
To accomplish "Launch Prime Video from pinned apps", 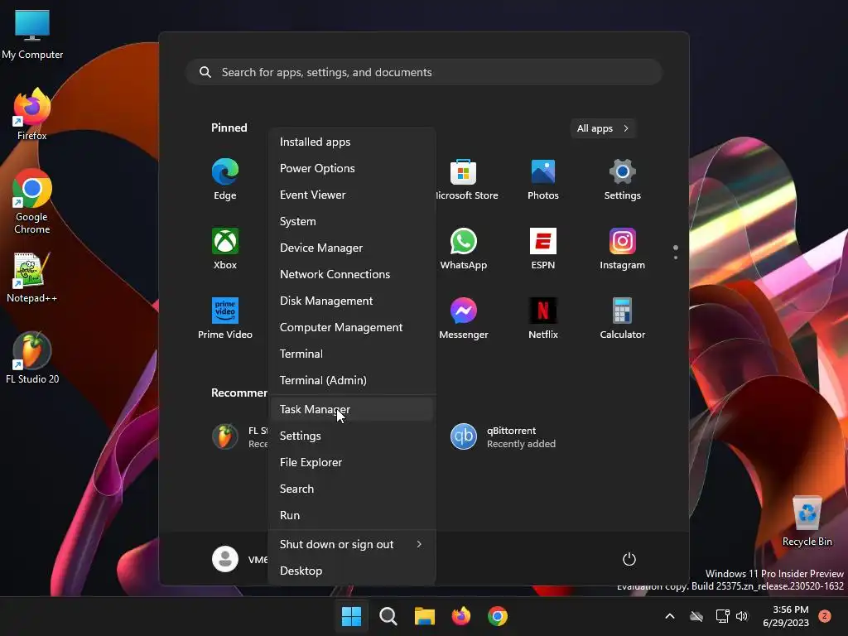I will (x=225, y=318).
